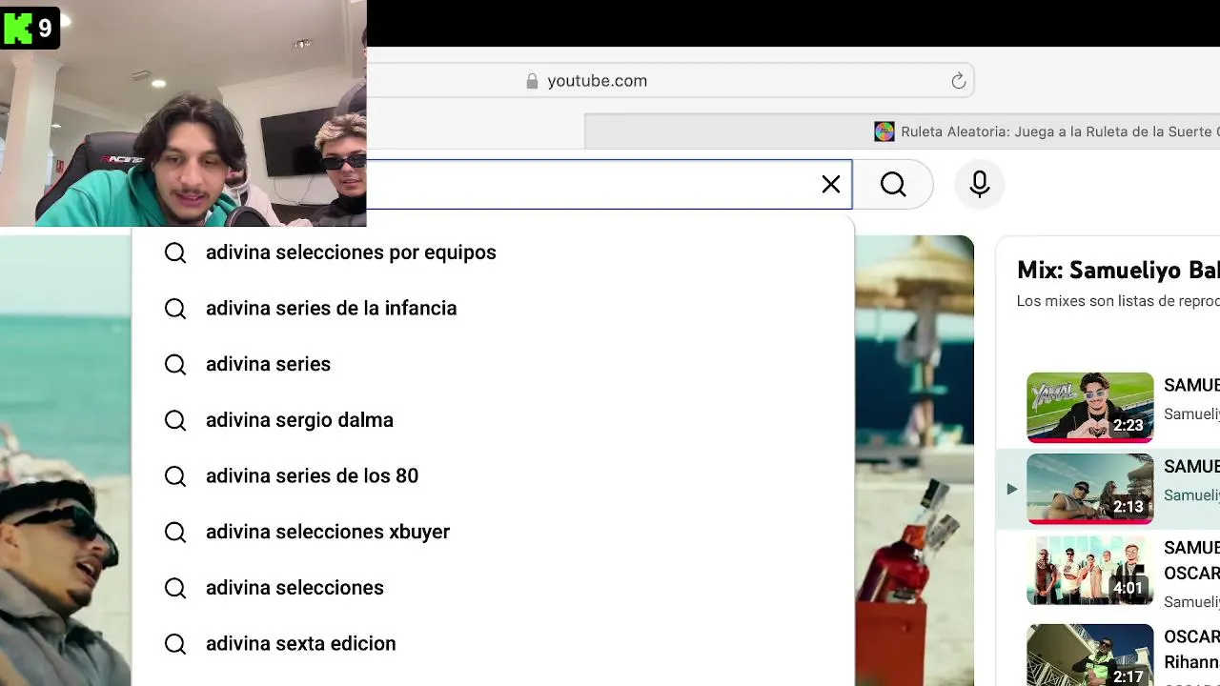Click the magnifier search button
The height and width of the screenshot is (686, 1220).
tap(893, 185)
